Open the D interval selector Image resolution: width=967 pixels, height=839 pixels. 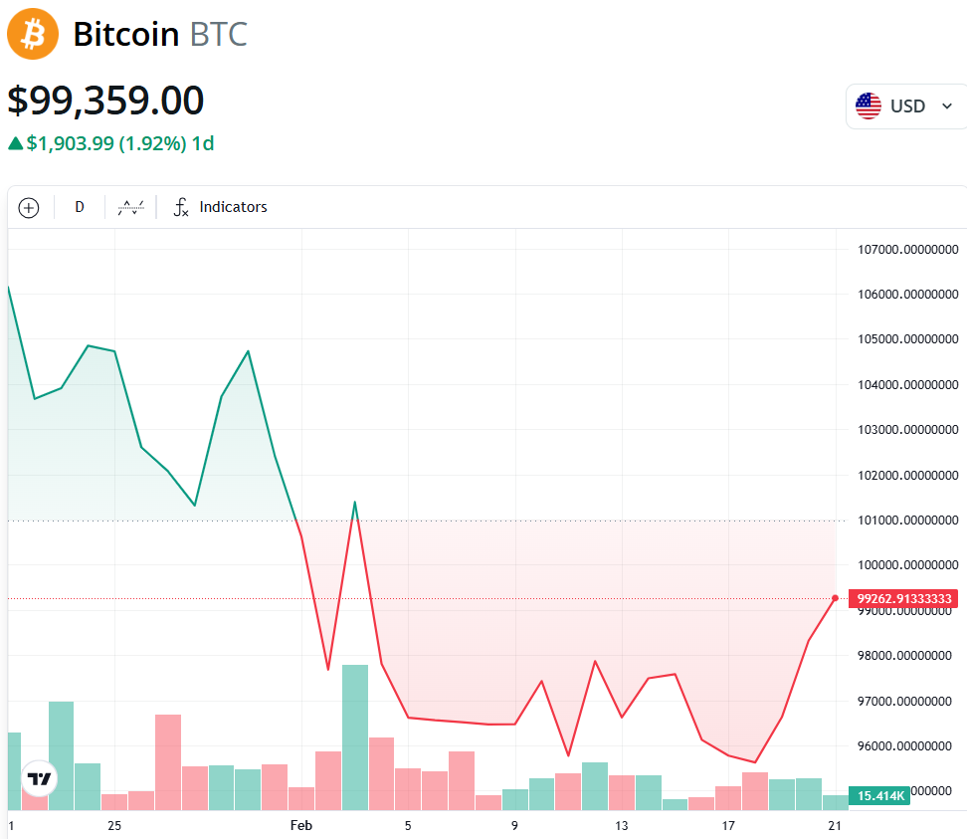pyautogui.click(x=80, y=207)
